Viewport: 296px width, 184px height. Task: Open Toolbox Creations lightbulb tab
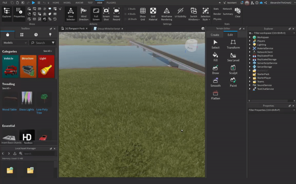(x=50, y=34)
